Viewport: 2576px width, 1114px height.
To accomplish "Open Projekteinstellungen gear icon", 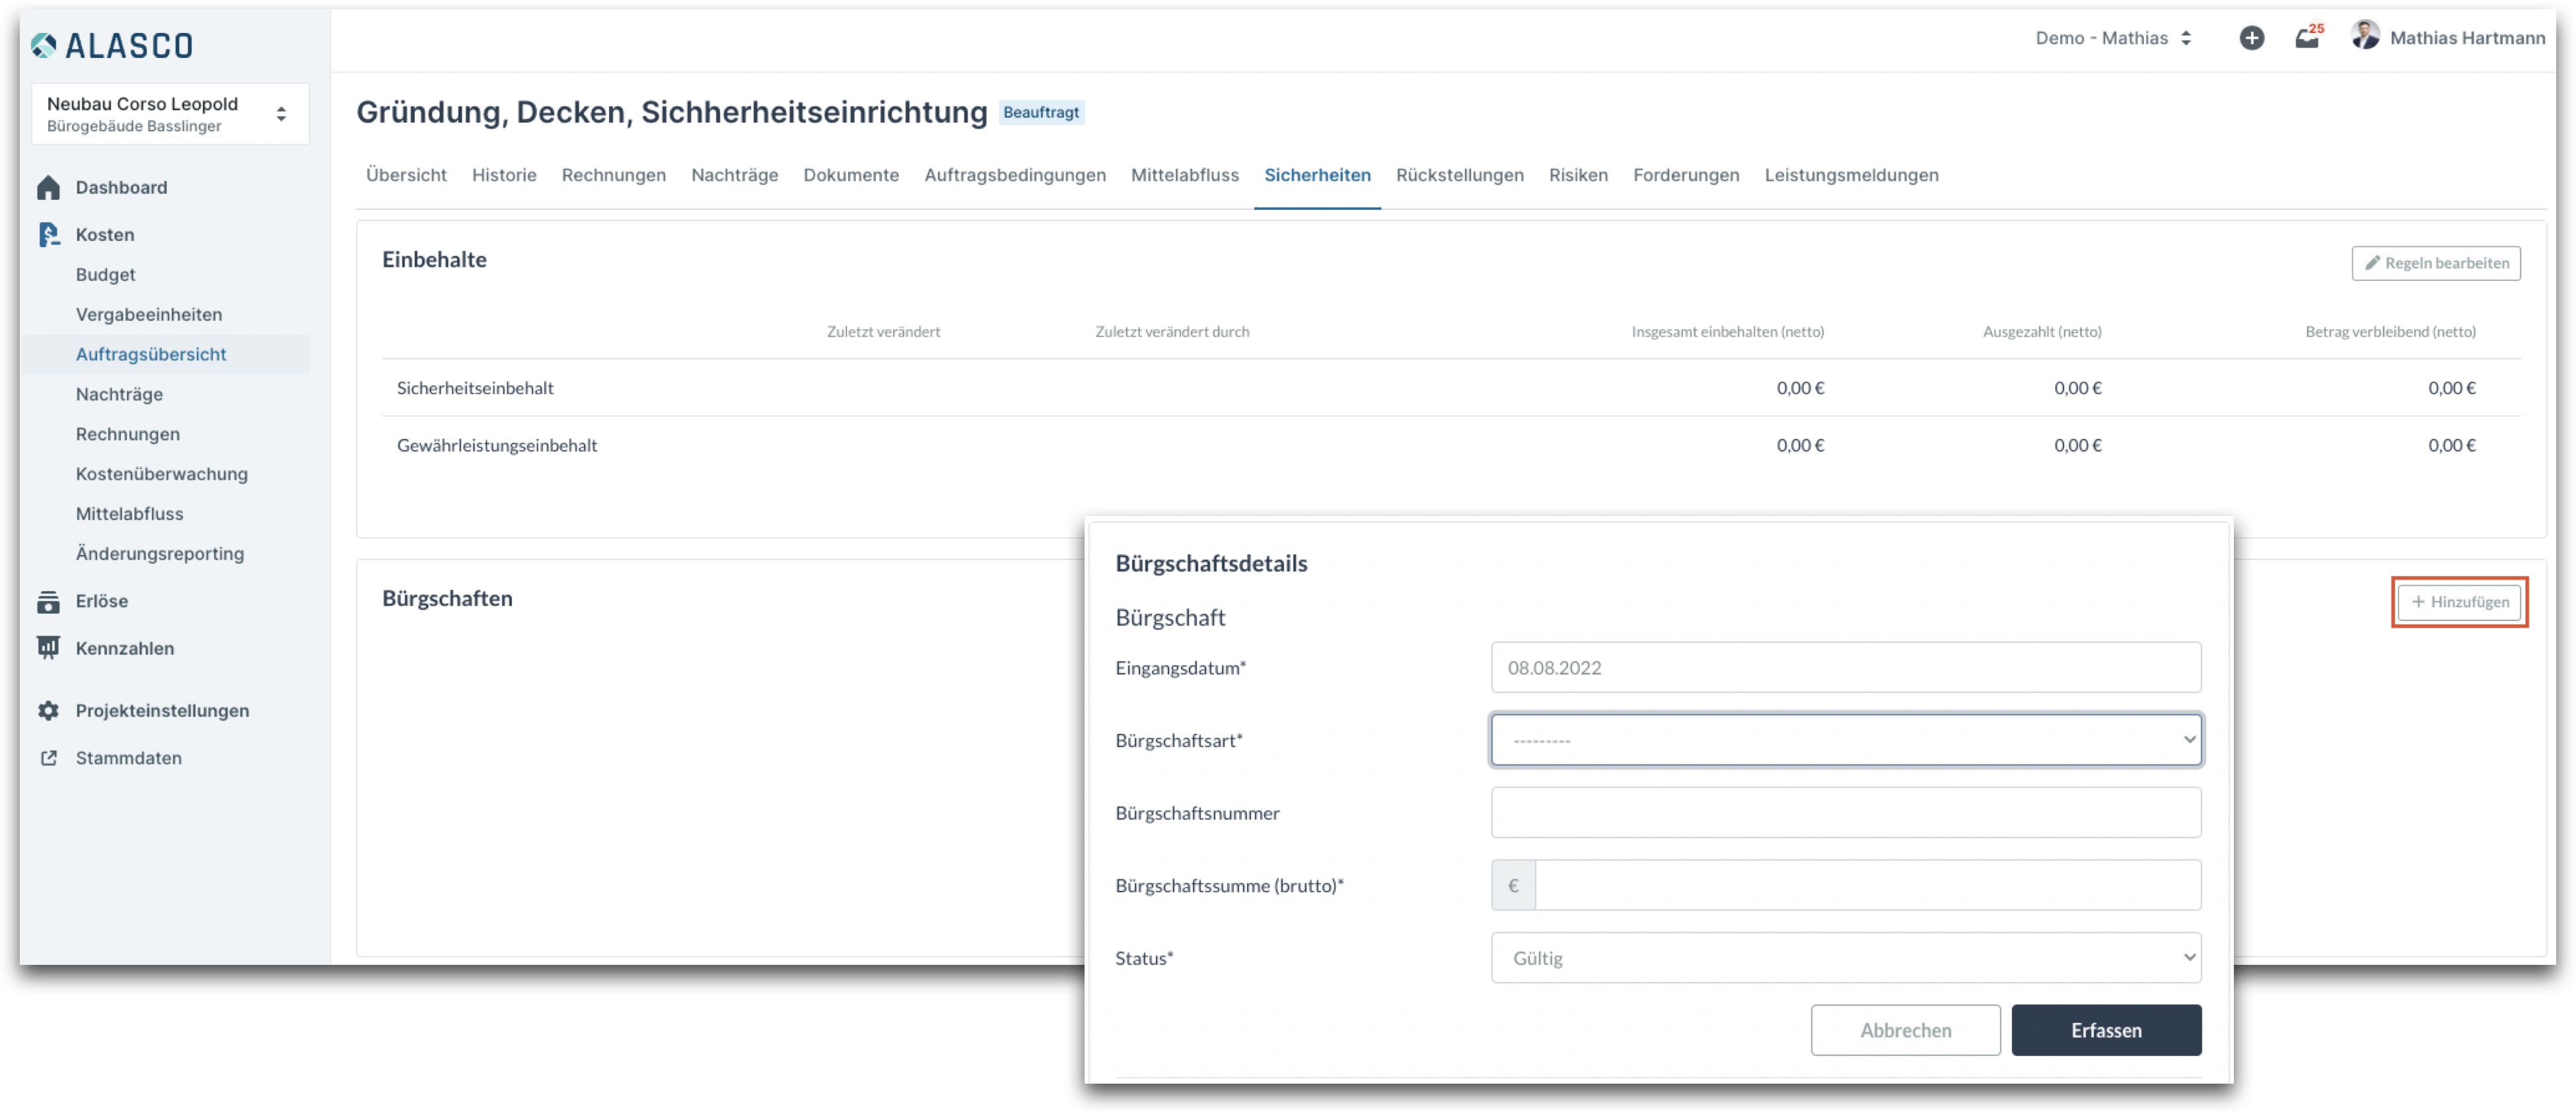I will (48, 710).
